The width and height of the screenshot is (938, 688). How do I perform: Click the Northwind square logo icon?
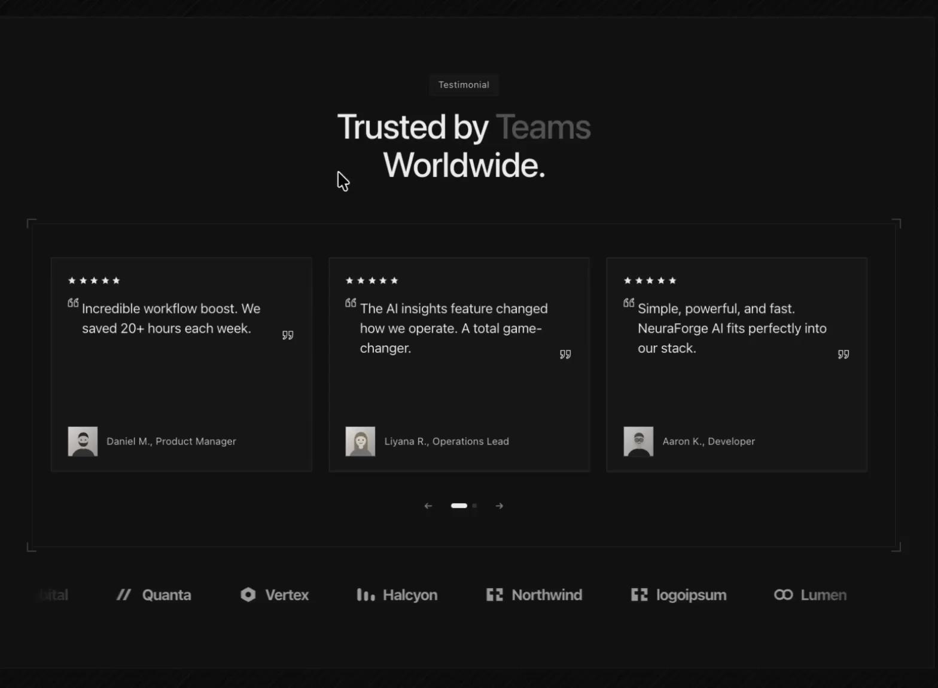click(x=494, y=595)
